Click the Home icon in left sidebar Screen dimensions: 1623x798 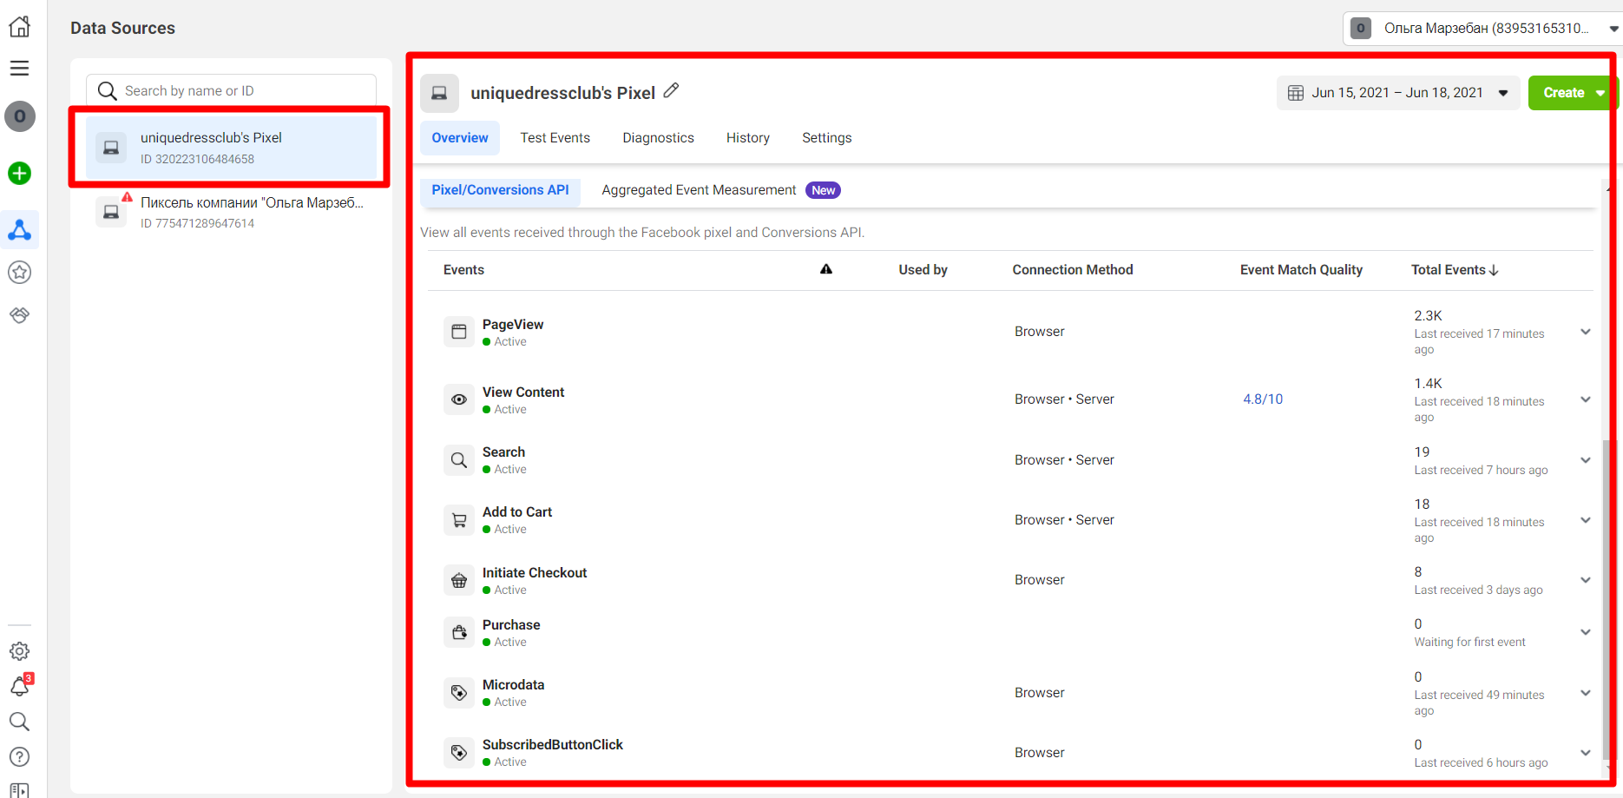(x=19, y=27)
